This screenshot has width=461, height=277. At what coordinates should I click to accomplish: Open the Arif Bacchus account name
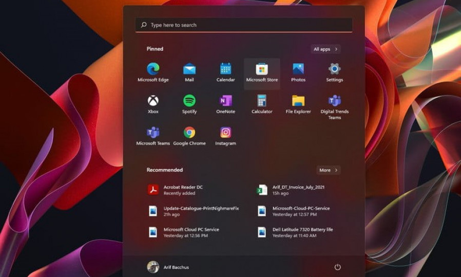[x=176, y=267]
